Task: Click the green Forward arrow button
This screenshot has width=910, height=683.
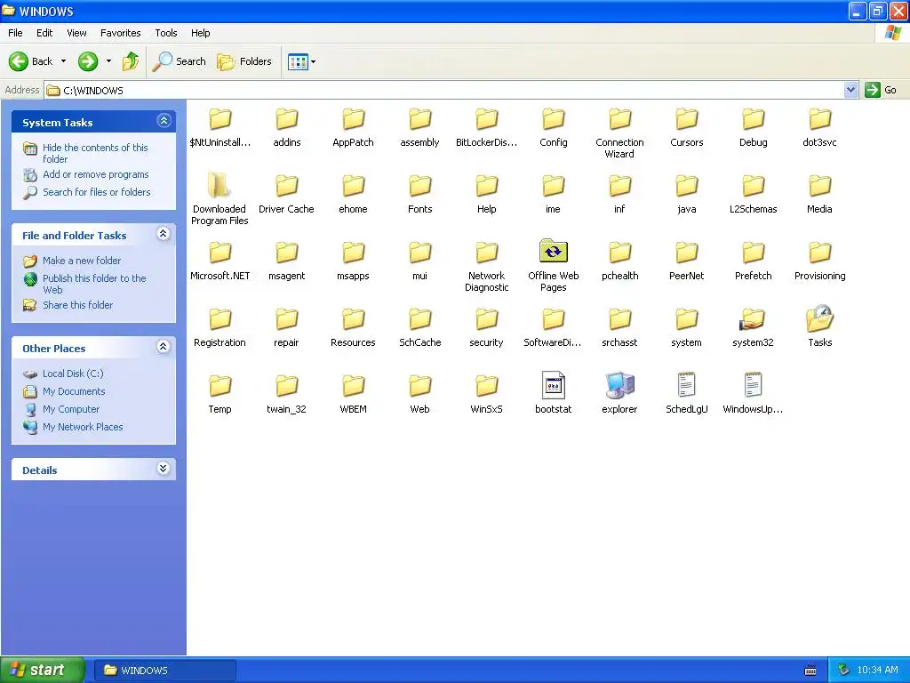Action: click(x=88, y=61)
